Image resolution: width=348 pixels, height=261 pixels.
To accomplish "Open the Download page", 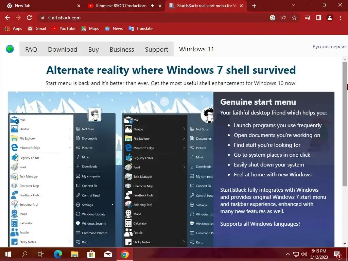I will (63, 49).
